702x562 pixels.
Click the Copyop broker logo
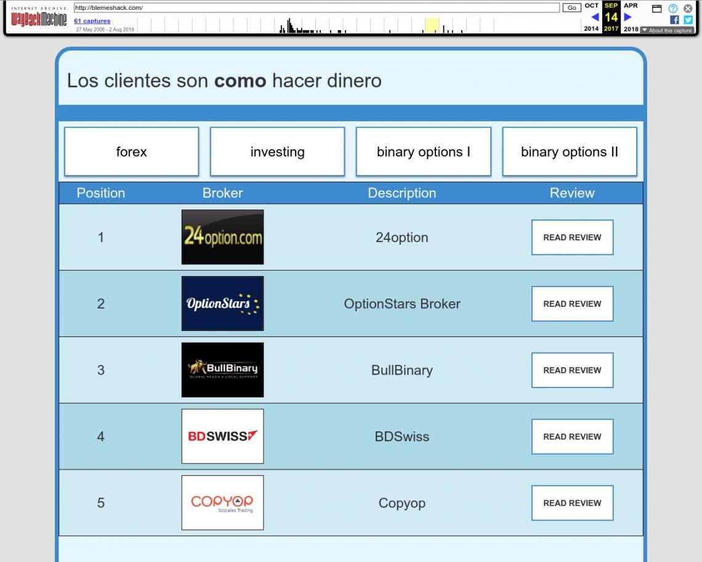pos(222,502)
